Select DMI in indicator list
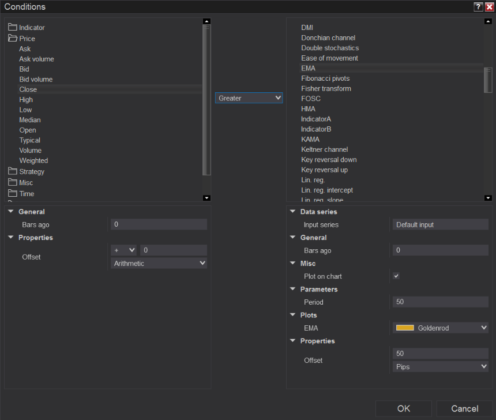496x420 pixels. [x=307, y=28]
